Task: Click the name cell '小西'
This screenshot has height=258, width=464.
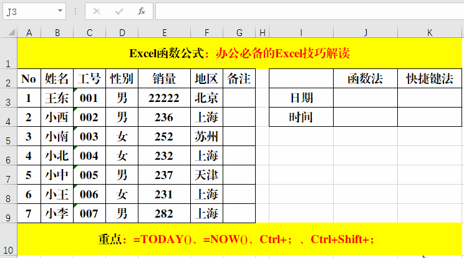Action: pyautogui.click(x=57, y=117)
